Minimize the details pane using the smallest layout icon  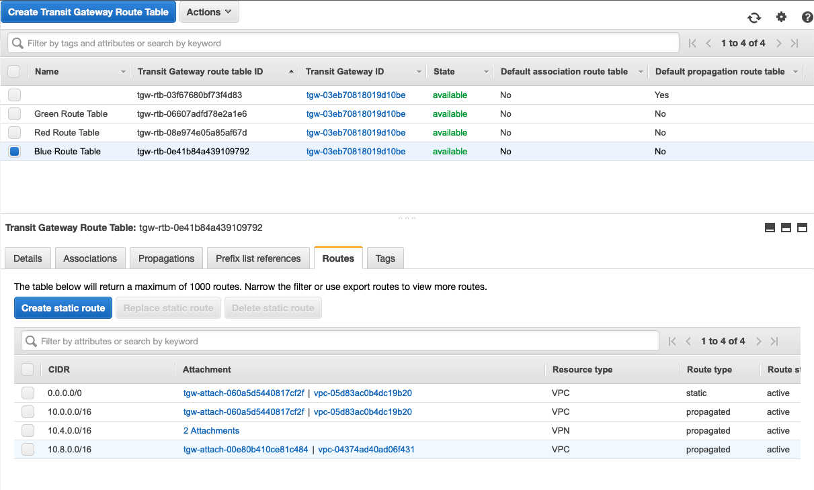770,228
